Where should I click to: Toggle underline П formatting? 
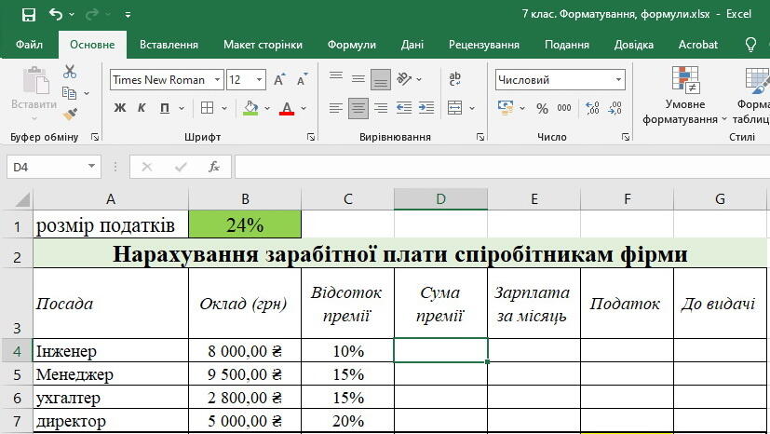165,108
